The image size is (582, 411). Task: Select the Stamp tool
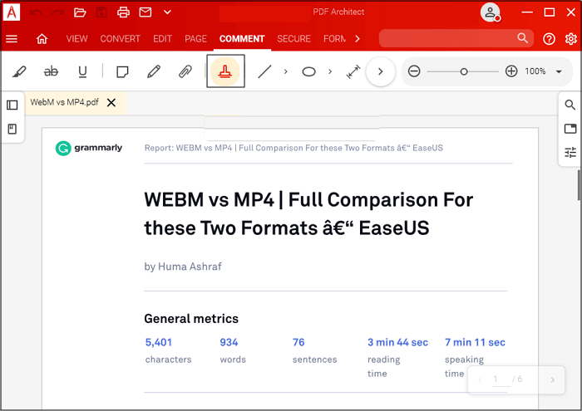click(x=225, y=71)
